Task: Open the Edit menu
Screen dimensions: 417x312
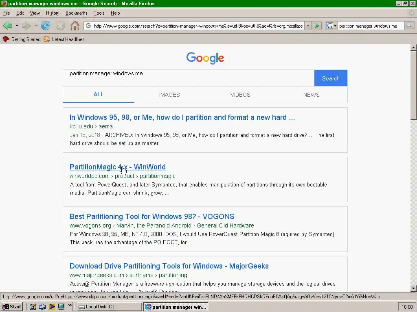Action: [20, 13]
